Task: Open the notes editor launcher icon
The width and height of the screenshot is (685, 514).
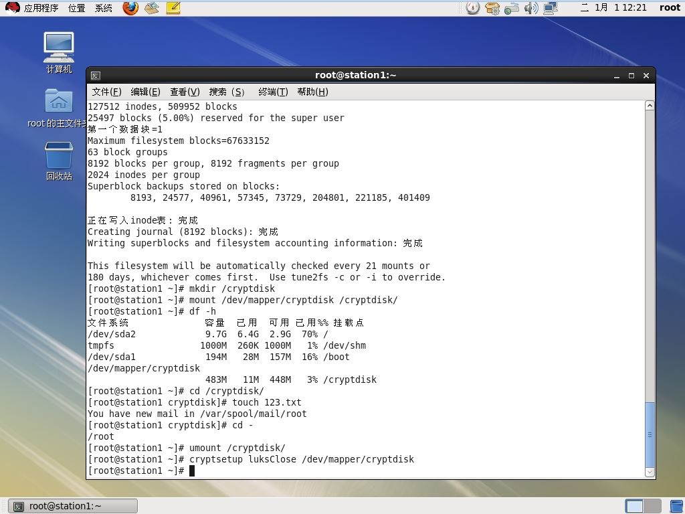Action: (173, 8)
